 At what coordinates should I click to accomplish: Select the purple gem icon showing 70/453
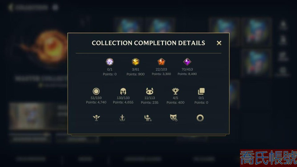tap(187, 62)
